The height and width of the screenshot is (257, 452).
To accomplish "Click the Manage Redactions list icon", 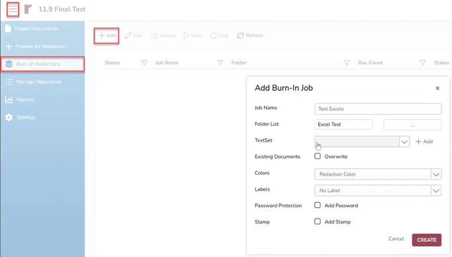I will pos(9,82).
